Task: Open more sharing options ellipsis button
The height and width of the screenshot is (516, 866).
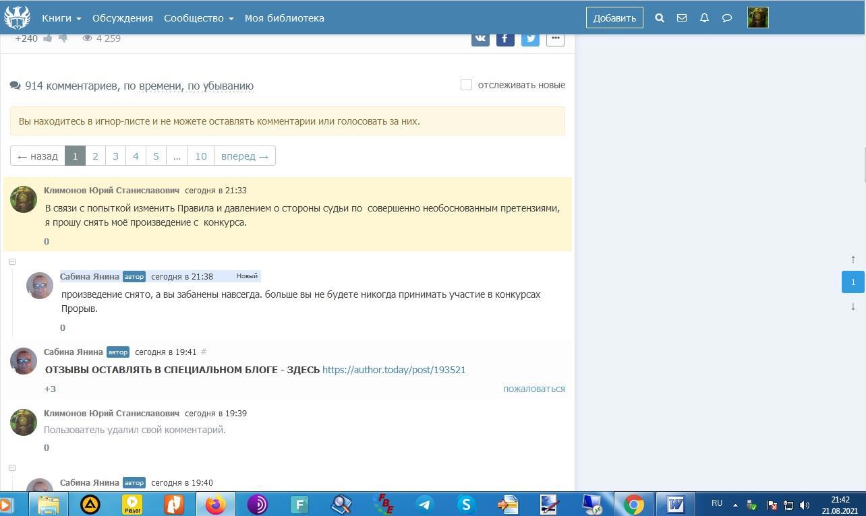Action: [x=555, y=38]
